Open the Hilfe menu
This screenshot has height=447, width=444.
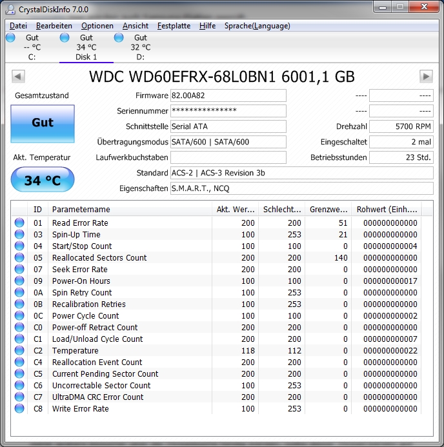(207, 26)
